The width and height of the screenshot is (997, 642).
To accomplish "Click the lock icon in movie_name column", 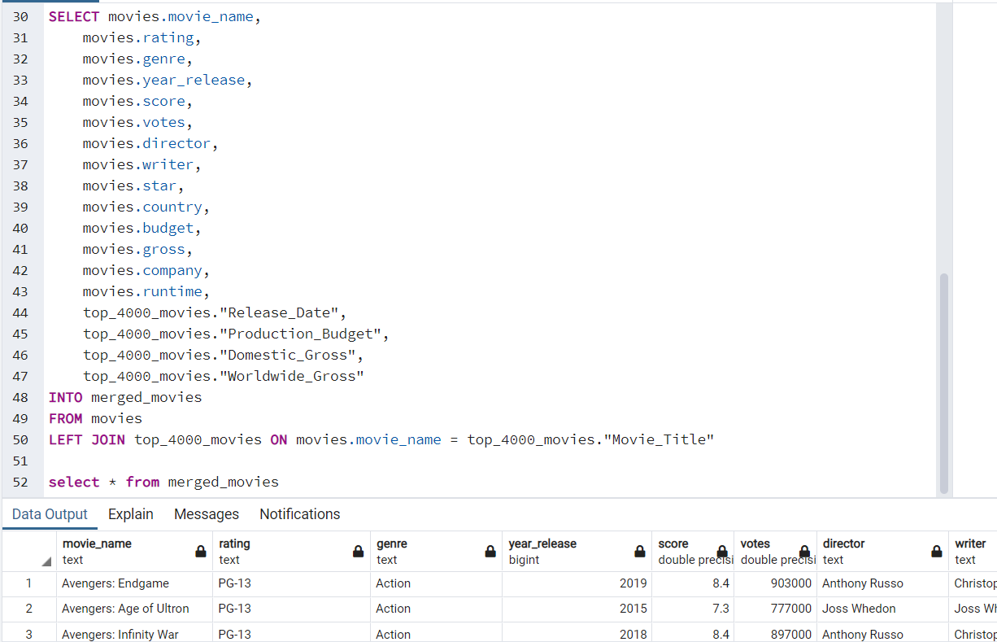I will (x=201, y=552).
